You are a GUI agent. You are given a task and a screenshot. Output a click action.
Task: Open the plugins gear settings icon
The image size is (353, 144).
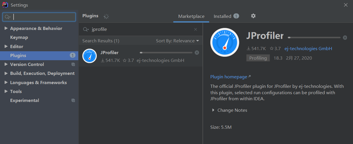click(253, 16)
